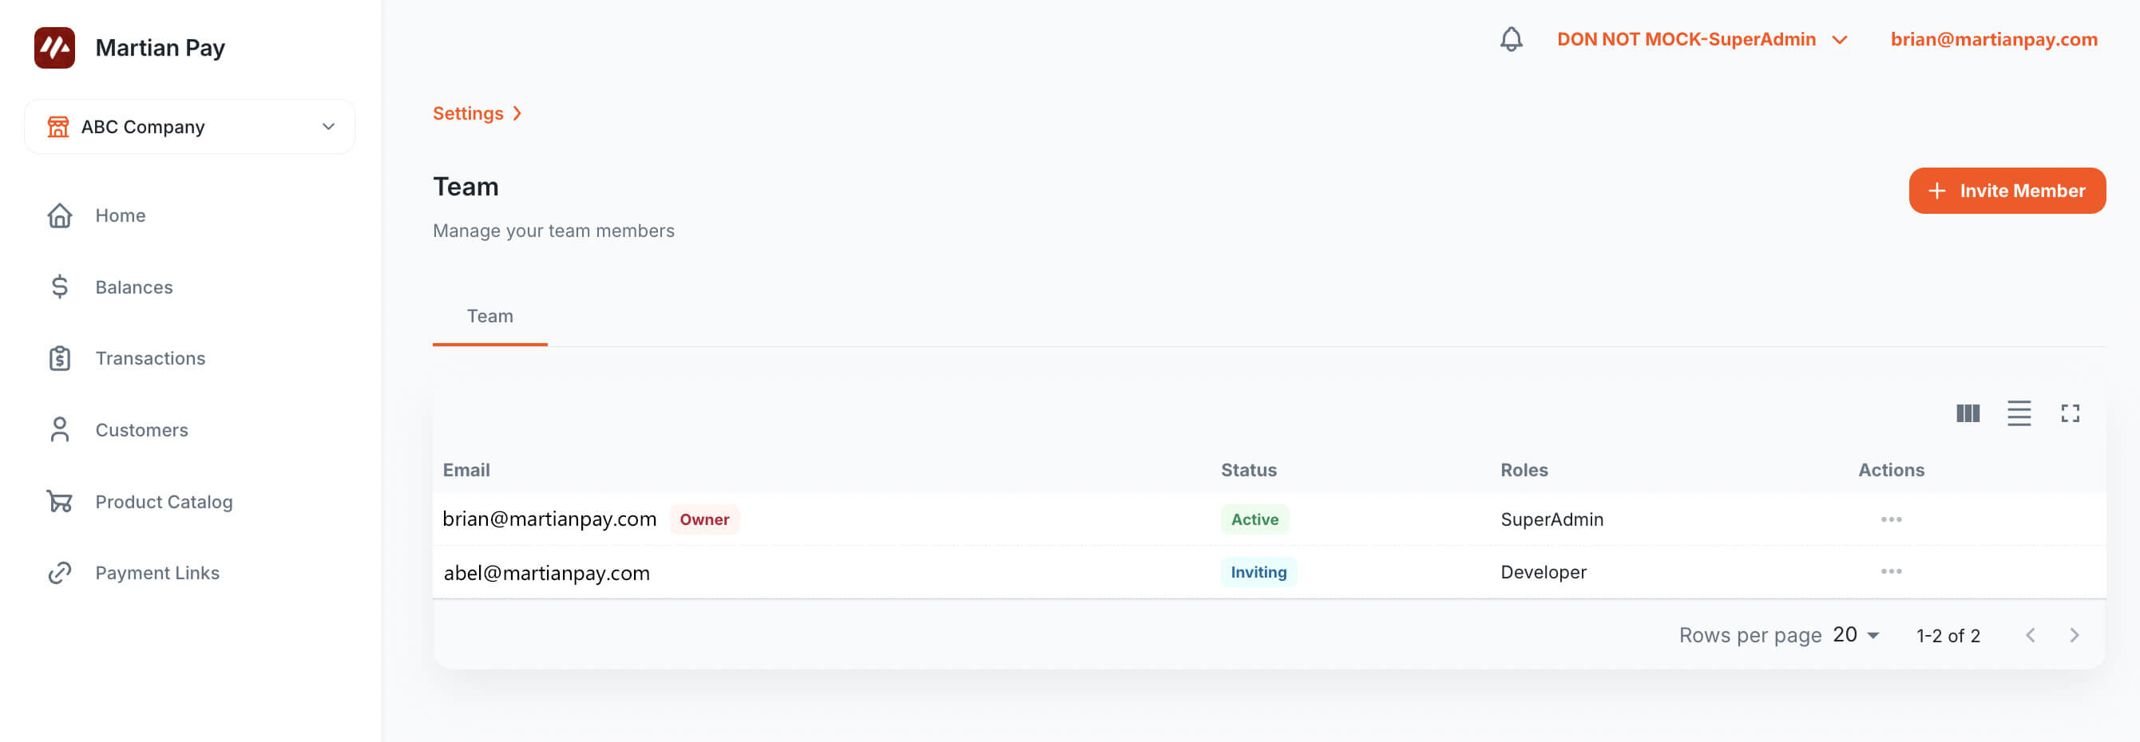Open Transactions from the sidebar
The height and width of the screenshot is (742, 2140).
(x=149, y=358)
